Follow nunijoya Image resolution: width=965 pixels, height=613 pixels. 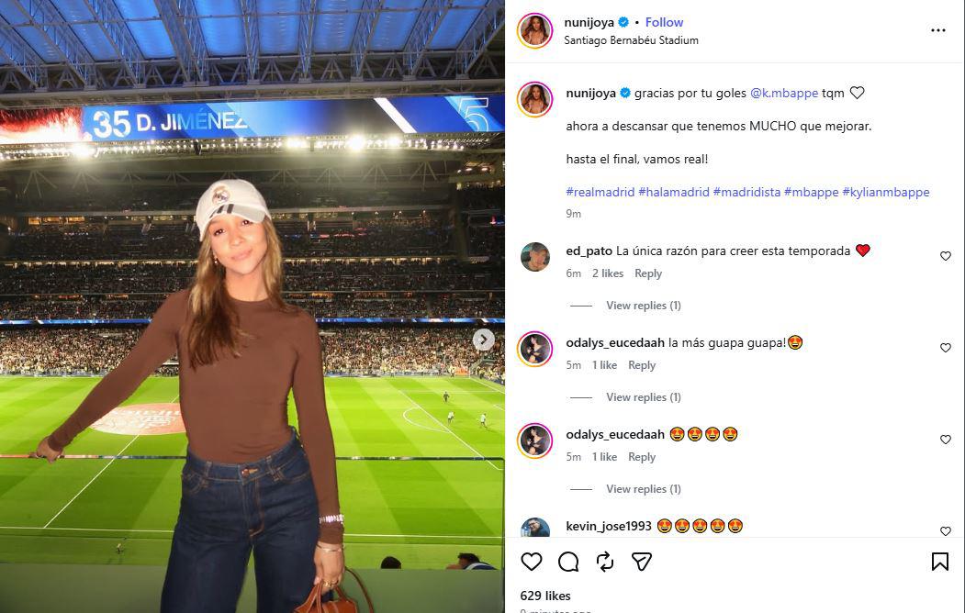(x=664, y=21)
